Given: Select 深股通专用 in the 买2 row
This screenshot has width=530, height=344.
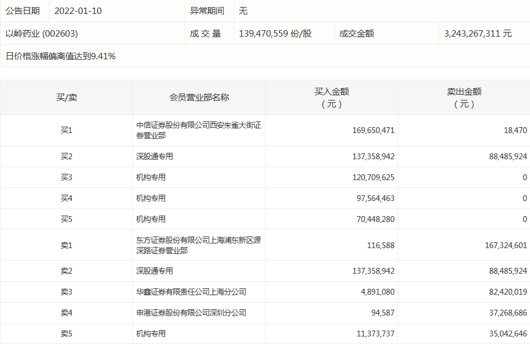Looking at the screenshot, I should pyautogui.click(x=155, y=157).
